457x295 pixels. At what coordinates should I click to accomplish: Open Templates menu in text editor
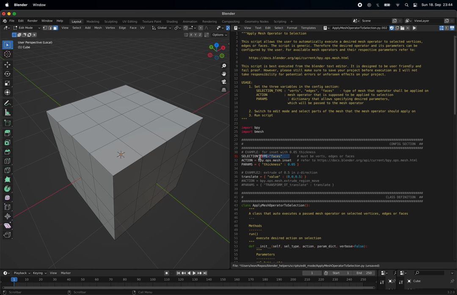(308, 28)
